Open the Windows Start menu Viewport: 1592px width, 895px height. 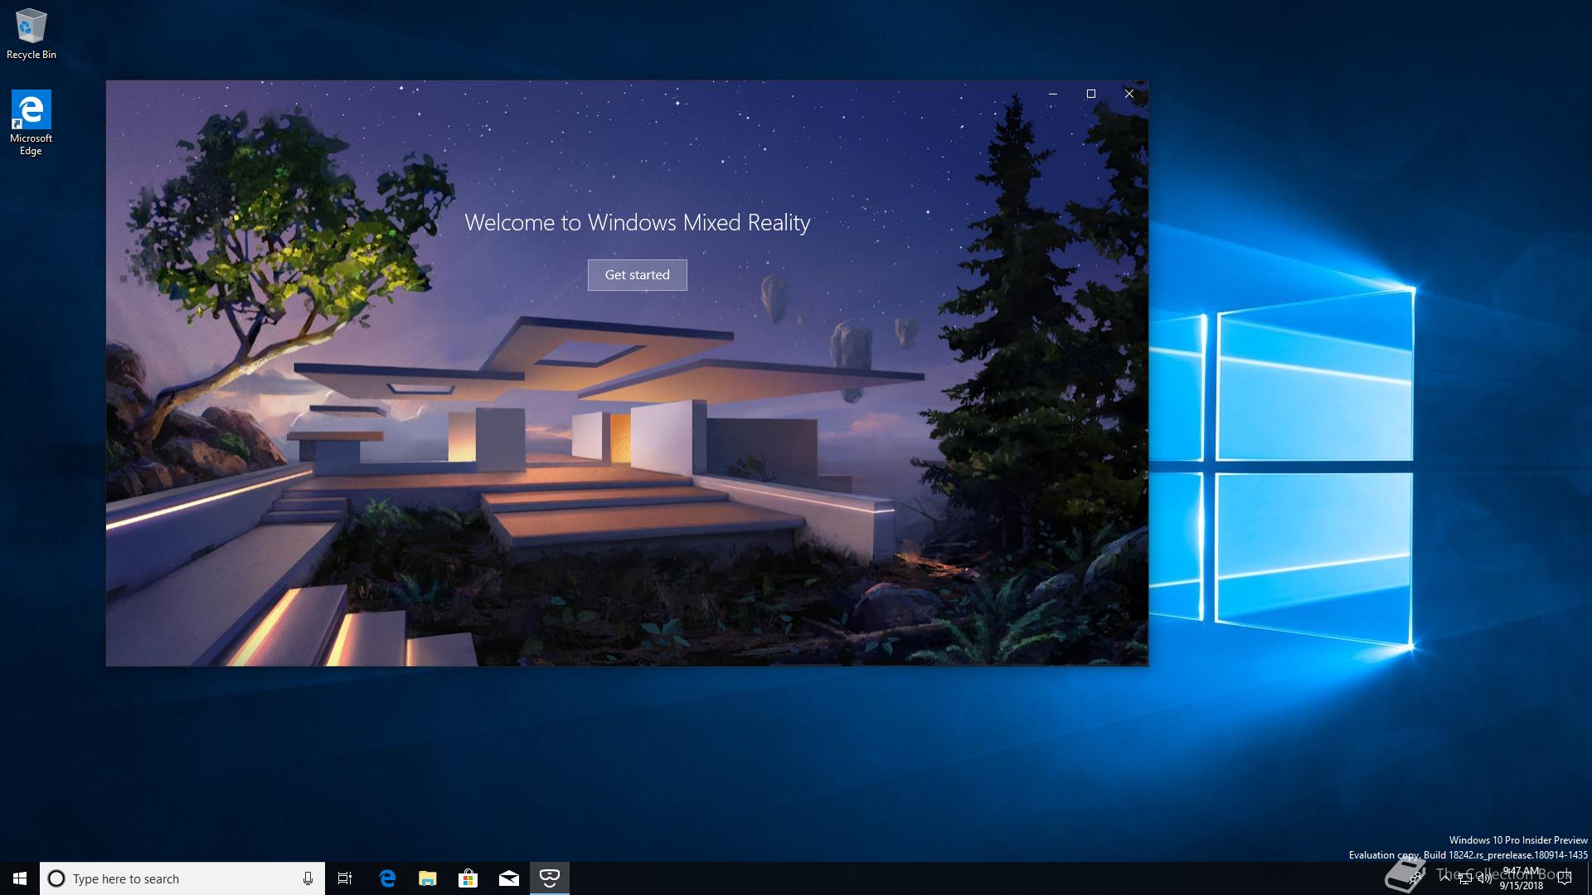click(x=20, y=878)
